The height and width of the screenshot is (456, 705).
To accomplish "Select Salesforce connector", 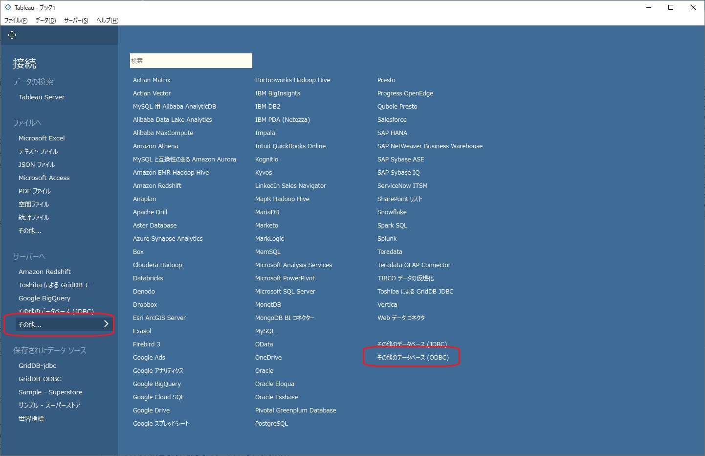I will [x=392, y=120].
